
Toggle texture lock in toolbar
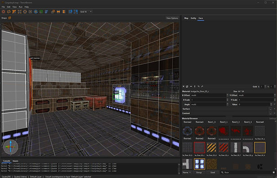(70, 12)
